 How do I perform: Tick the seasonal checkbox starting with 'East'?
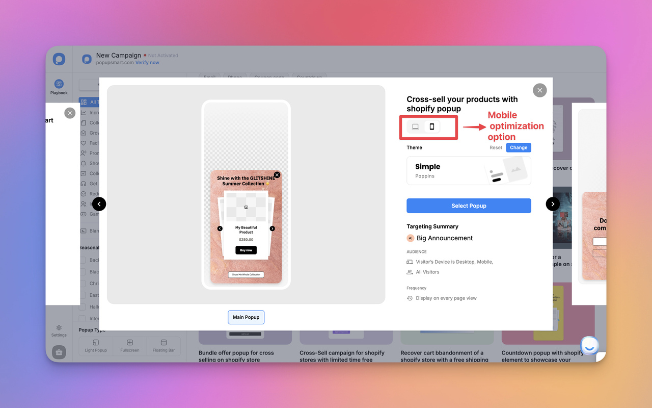pos(83,295)
